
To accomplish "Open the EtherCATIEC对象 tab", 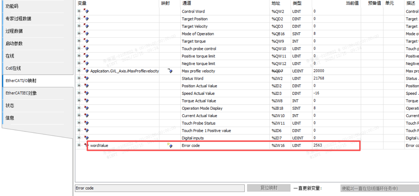I will point(21,93).
